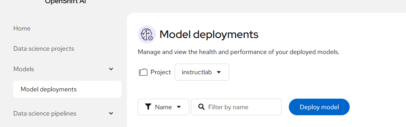Click the Models label in the sidebar

24,69
